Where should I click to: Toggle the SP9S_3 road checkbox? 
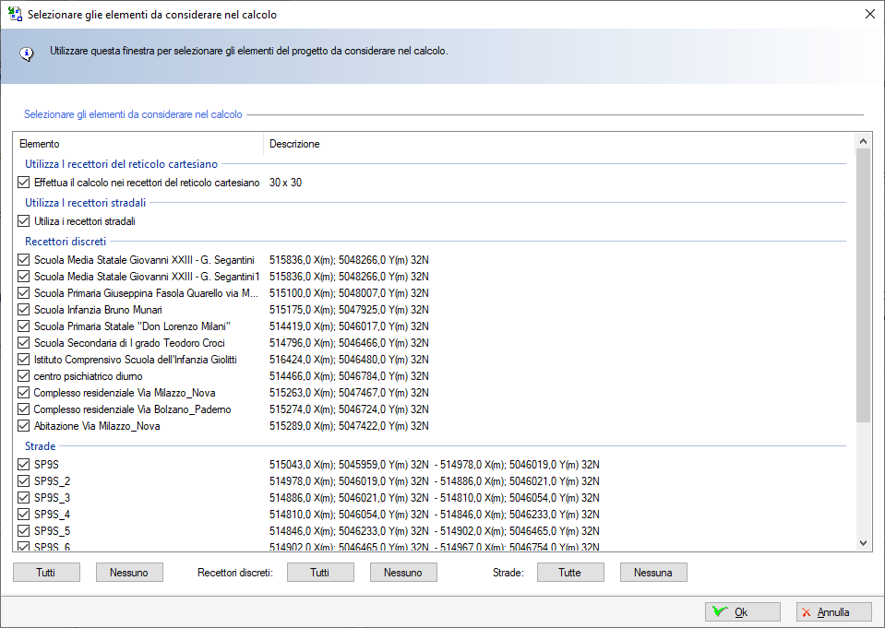(24, 498)
